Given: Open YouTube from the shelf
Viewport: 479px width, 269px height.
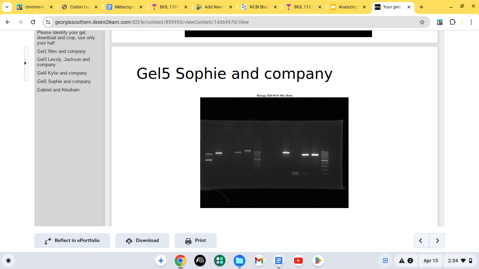Looking at the screenshot, I should click(x=298, y=261).
